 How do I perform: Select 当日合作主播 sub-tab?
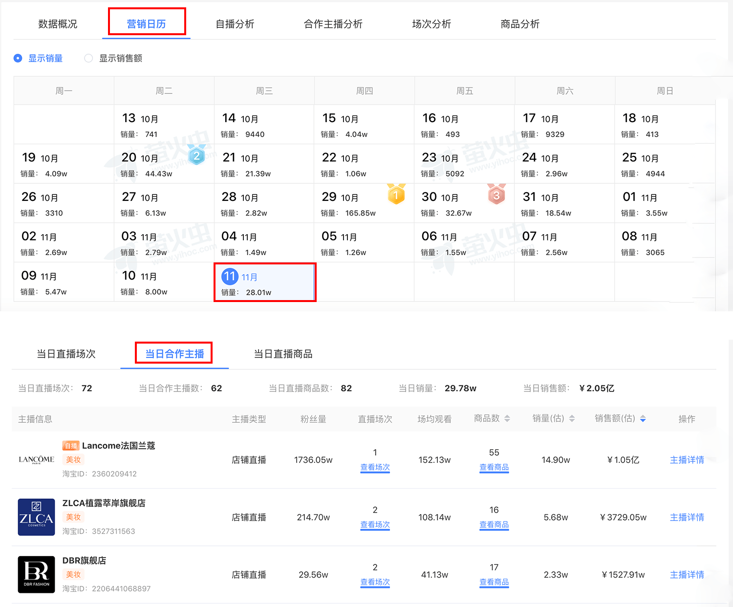point(174,354)
